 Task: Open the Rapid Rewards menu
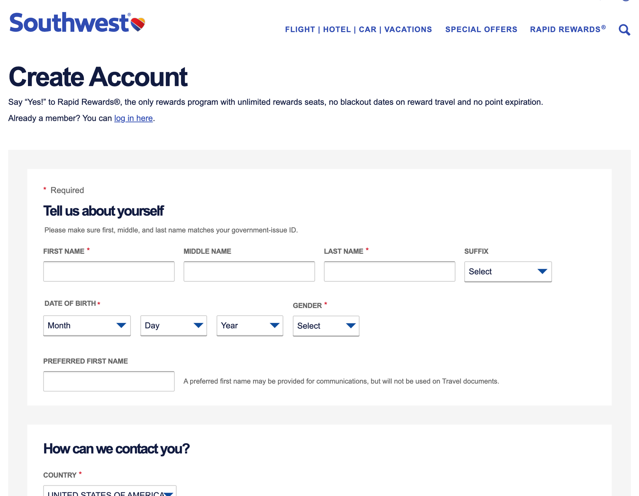(x=567, y=30)
